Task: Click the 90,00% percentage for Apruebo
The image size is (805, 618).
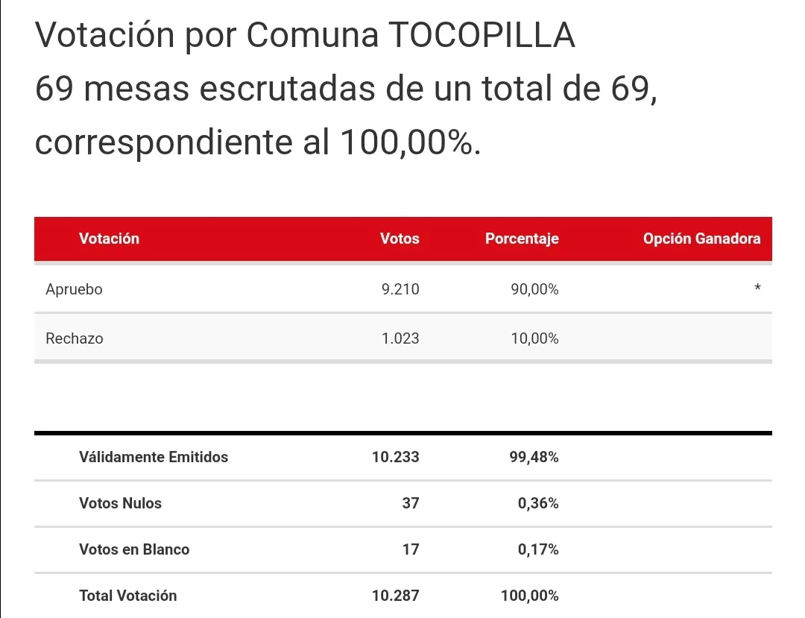Action: (534, 290)
